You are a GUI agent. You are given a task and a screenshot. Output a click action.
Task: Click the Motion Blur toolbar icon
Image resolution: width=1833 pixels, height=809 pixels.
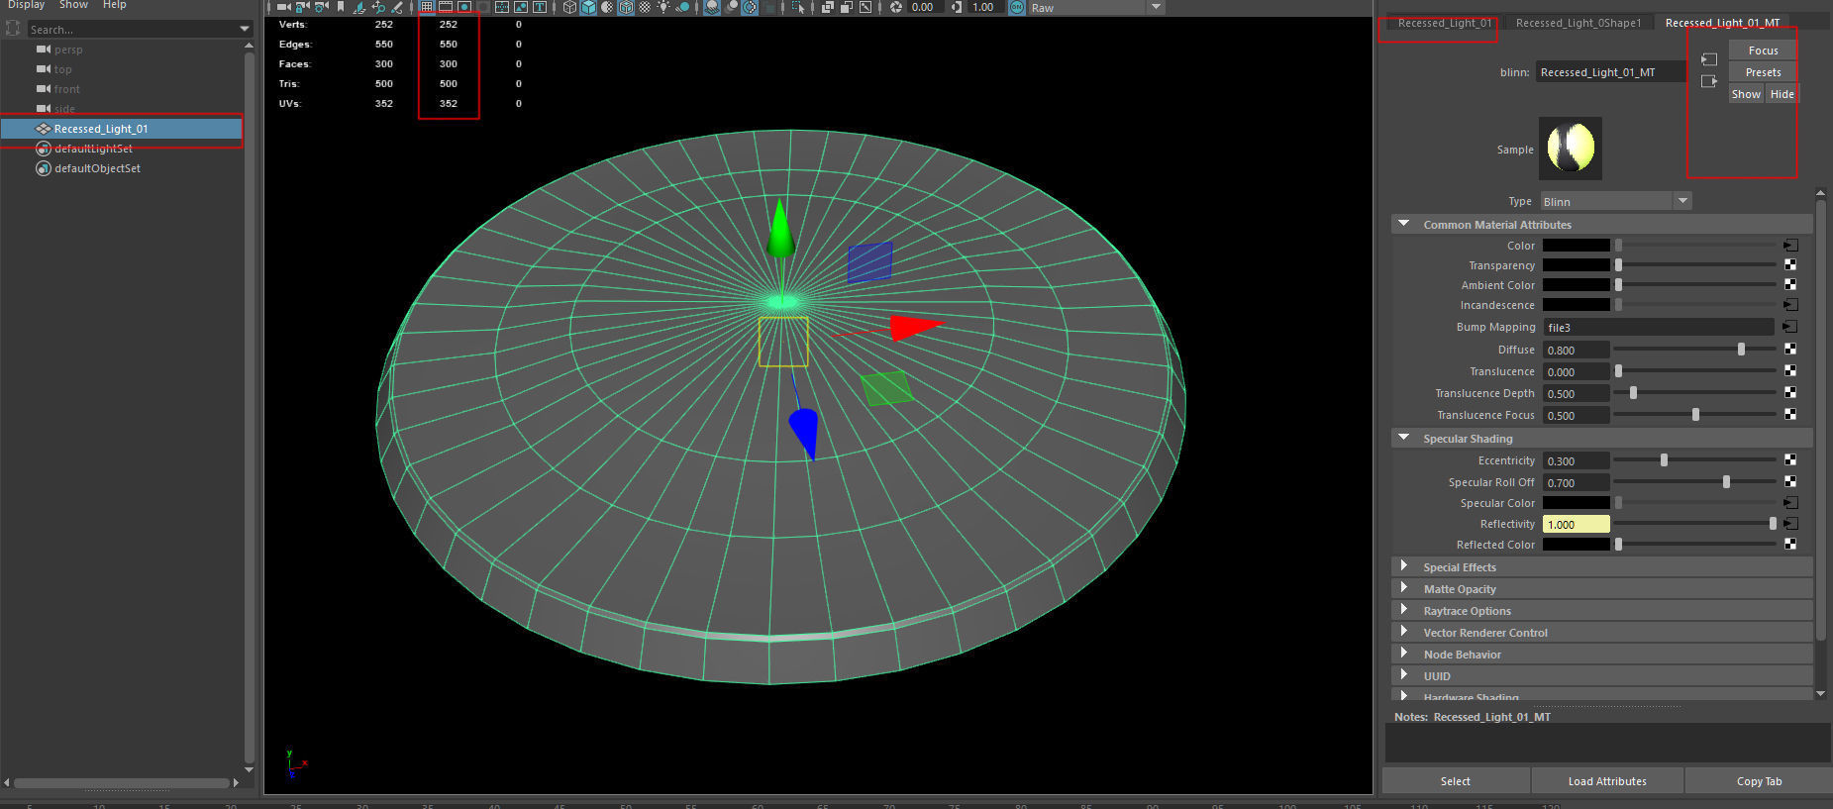pos(732,7)
